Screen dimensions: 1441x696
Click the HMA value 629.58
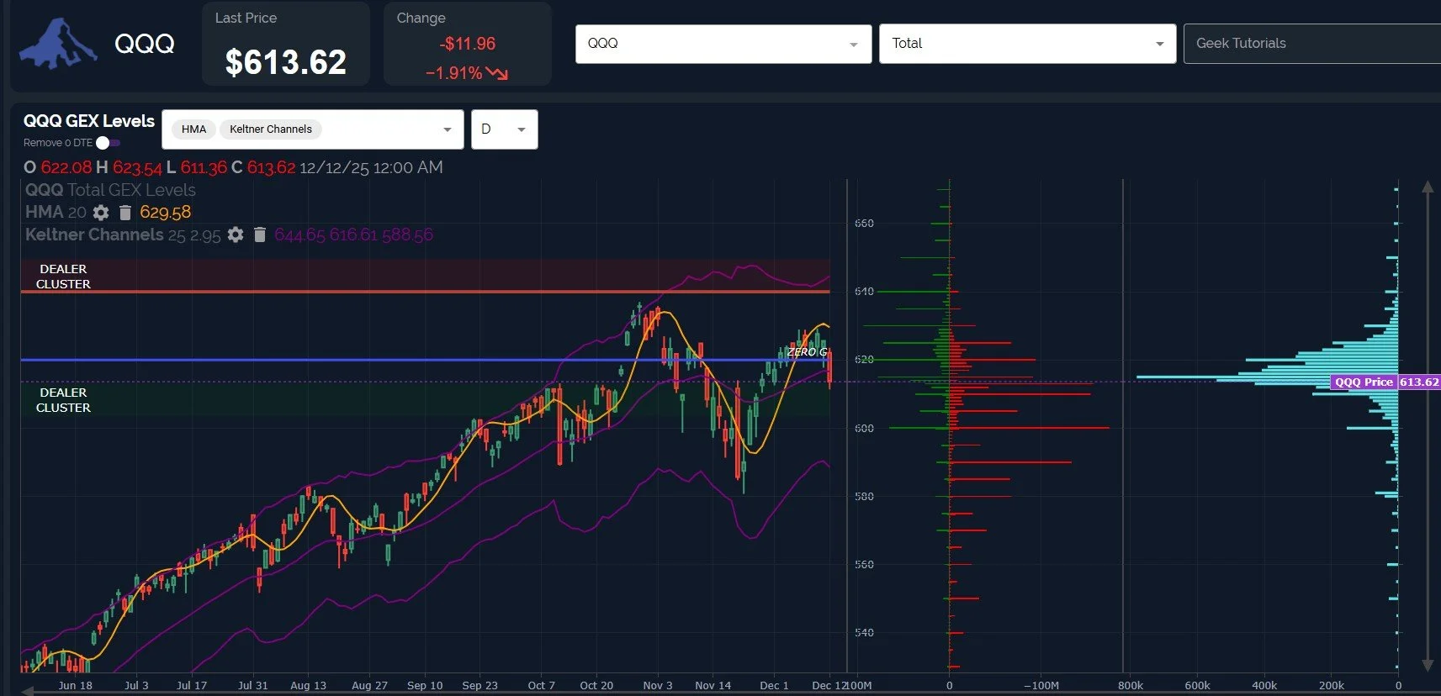tap(166, 213)
